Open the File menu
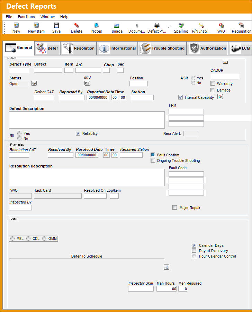The width and height of the screenshot is (252, 312). [x=9, y=17]
